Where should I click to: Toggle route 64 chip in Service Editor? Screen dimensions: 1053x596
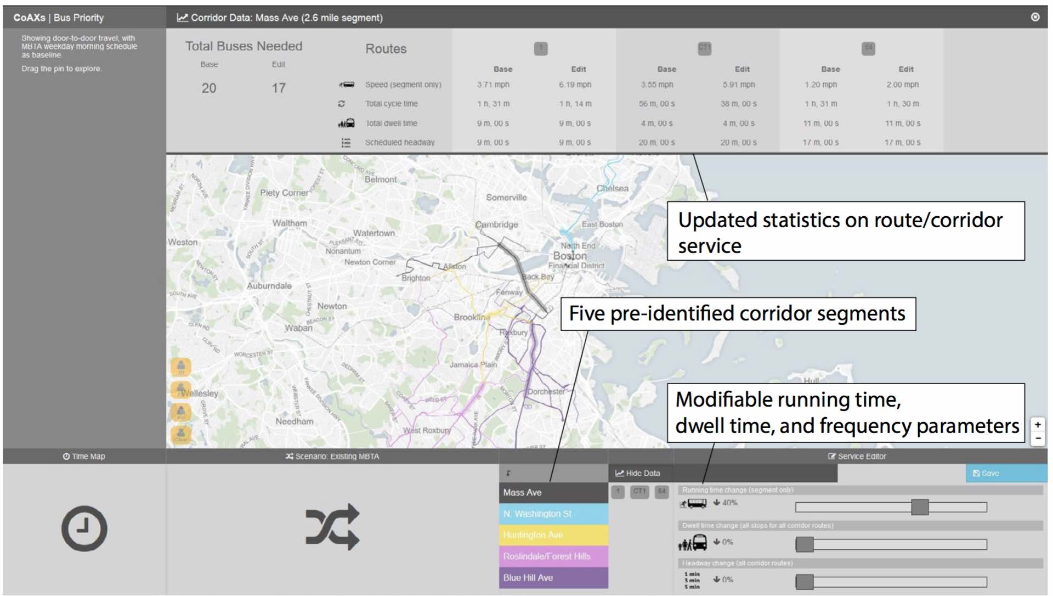pyautogui.click(x=662, y=492)
